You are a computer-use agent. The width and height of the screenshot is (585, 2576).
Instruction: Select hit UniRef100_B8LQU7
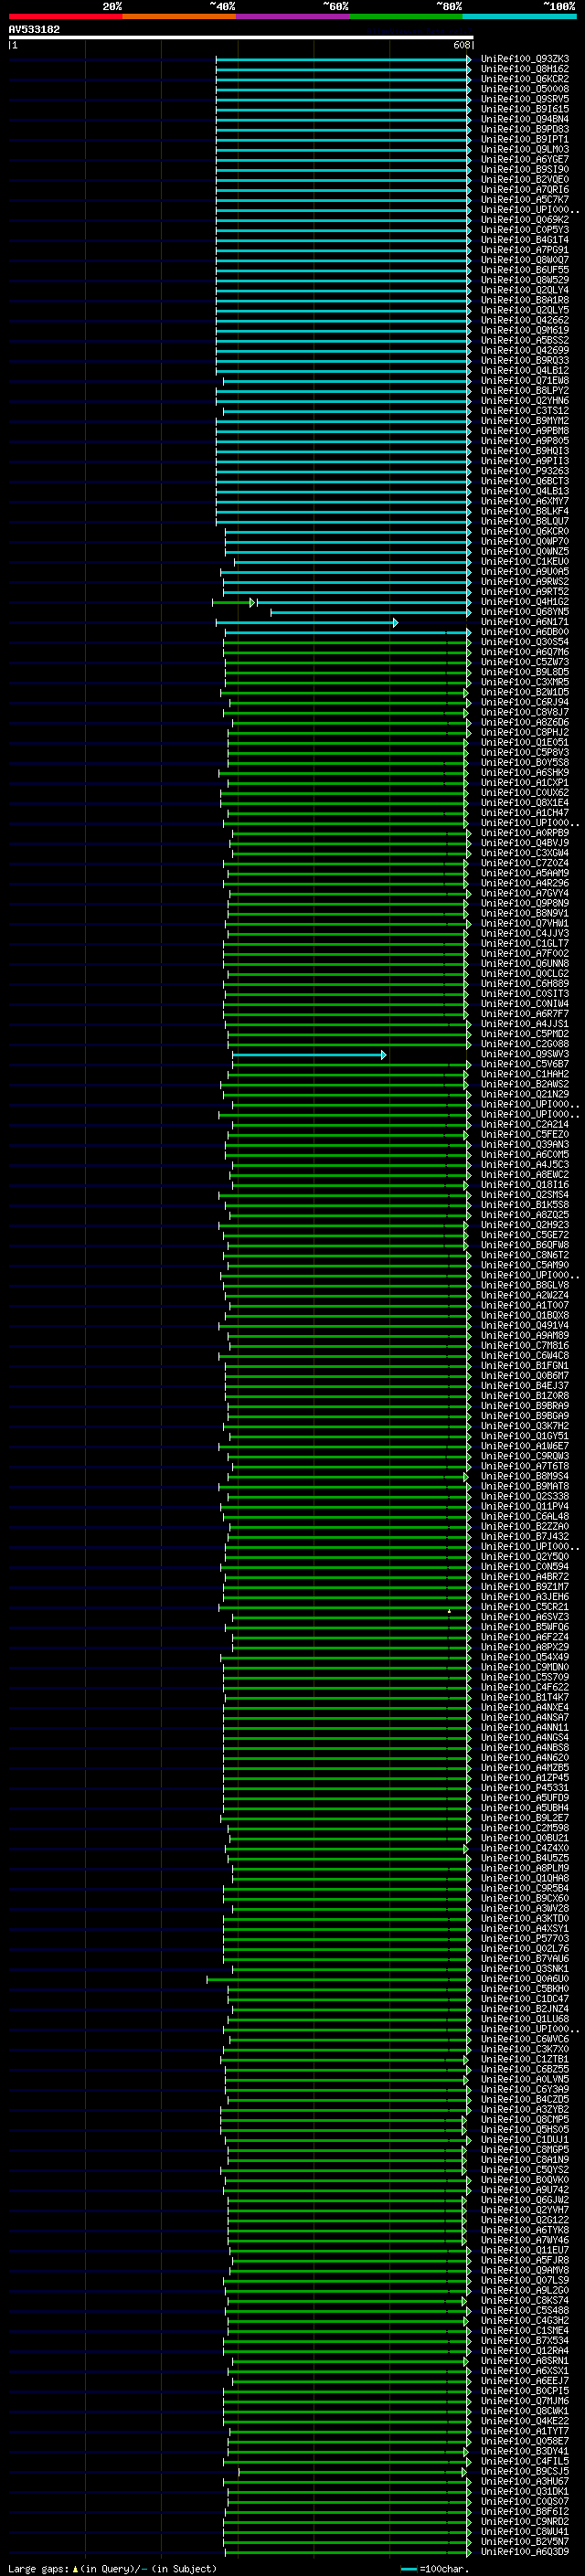pyautogui.click(x=524, y=522)
